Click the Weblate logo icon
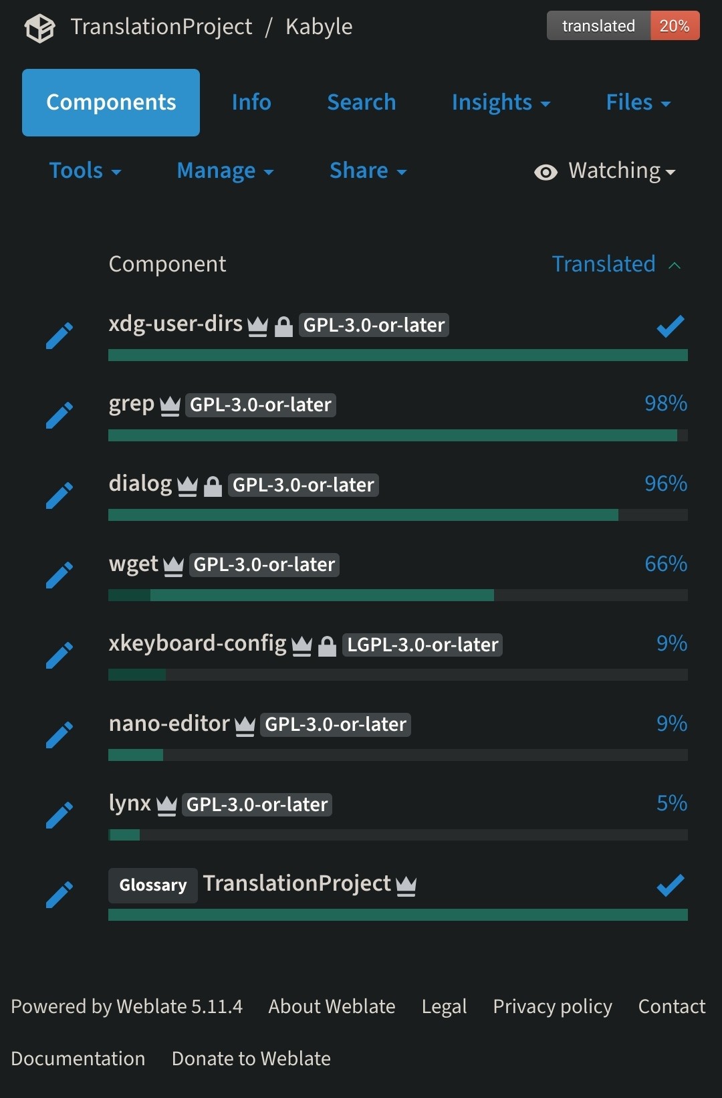722x1098 pixels. [39, 28]
